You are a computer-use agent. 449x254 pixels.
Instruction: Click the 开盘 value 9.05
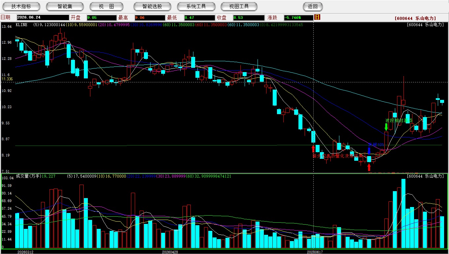coord(102,18)
